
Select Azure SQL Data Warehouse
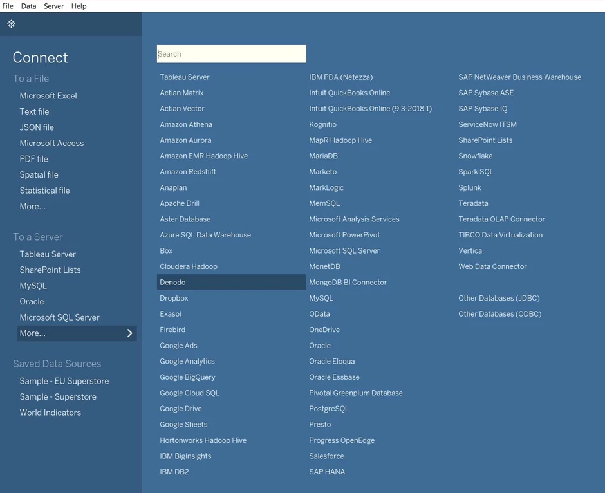tap(205, 235)
